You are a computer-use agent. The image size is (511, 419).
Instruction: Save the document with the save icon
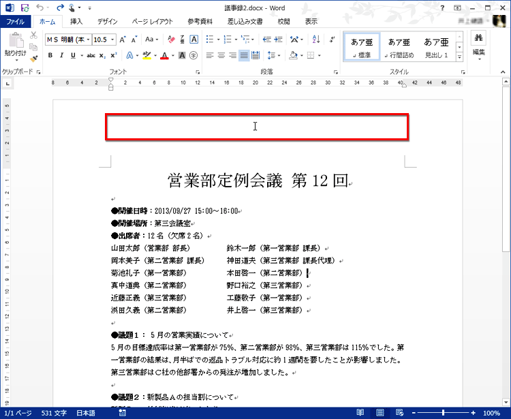point(25,7)
